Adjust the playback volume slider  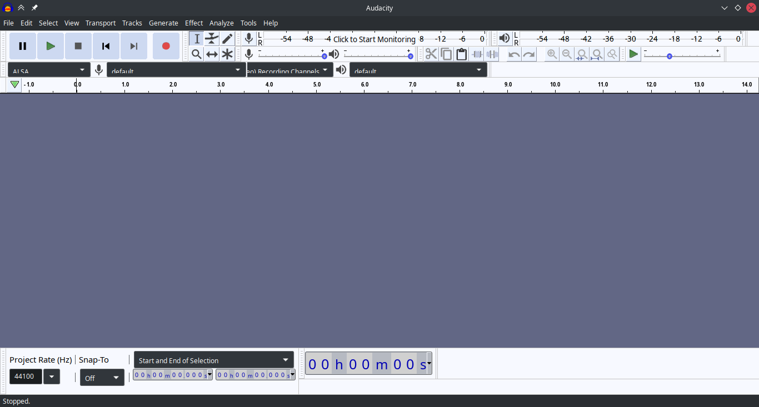point(378,54)
